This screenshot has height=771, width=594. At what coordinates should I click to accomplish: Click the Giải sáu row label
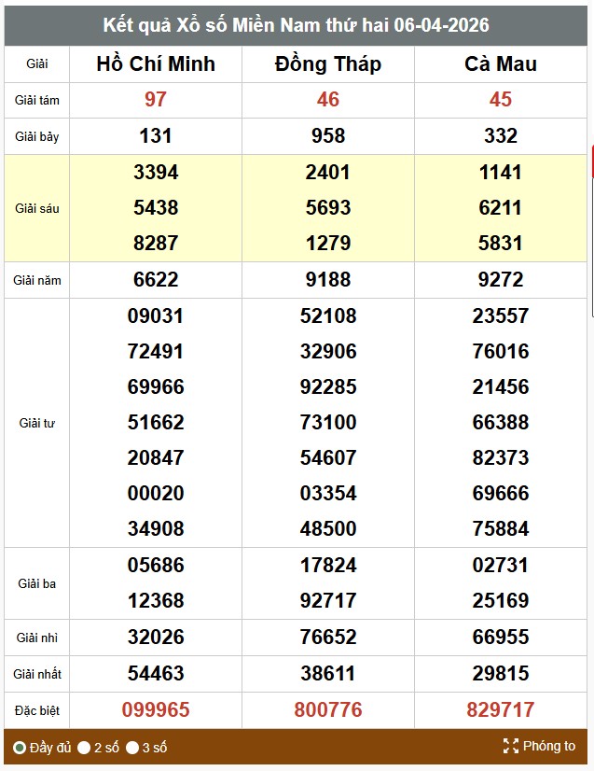37,208
